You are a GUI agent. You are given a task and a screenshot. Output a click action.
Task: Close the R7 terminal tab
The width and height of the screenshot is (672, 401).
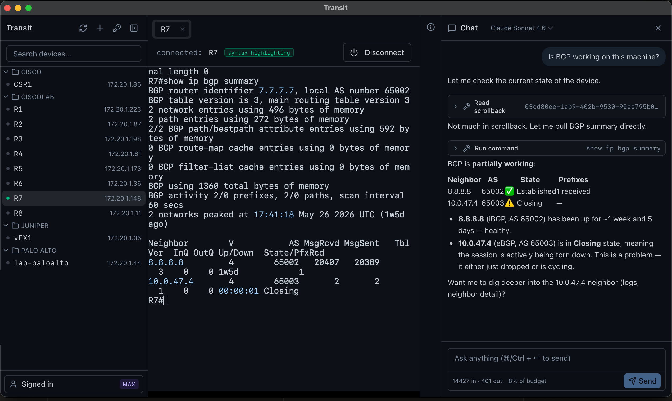click(183, 29)
